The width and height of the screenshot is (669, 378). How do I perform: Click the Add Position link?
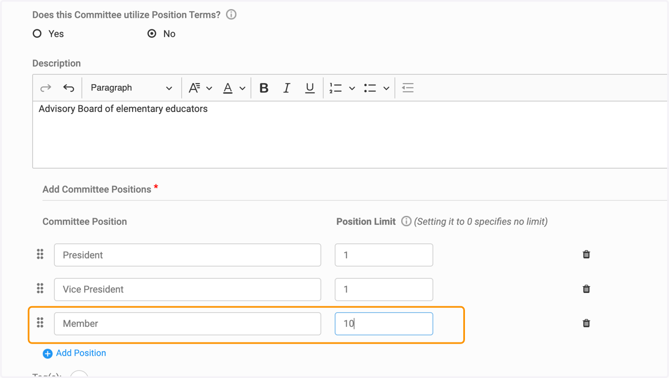coord(81,353)
